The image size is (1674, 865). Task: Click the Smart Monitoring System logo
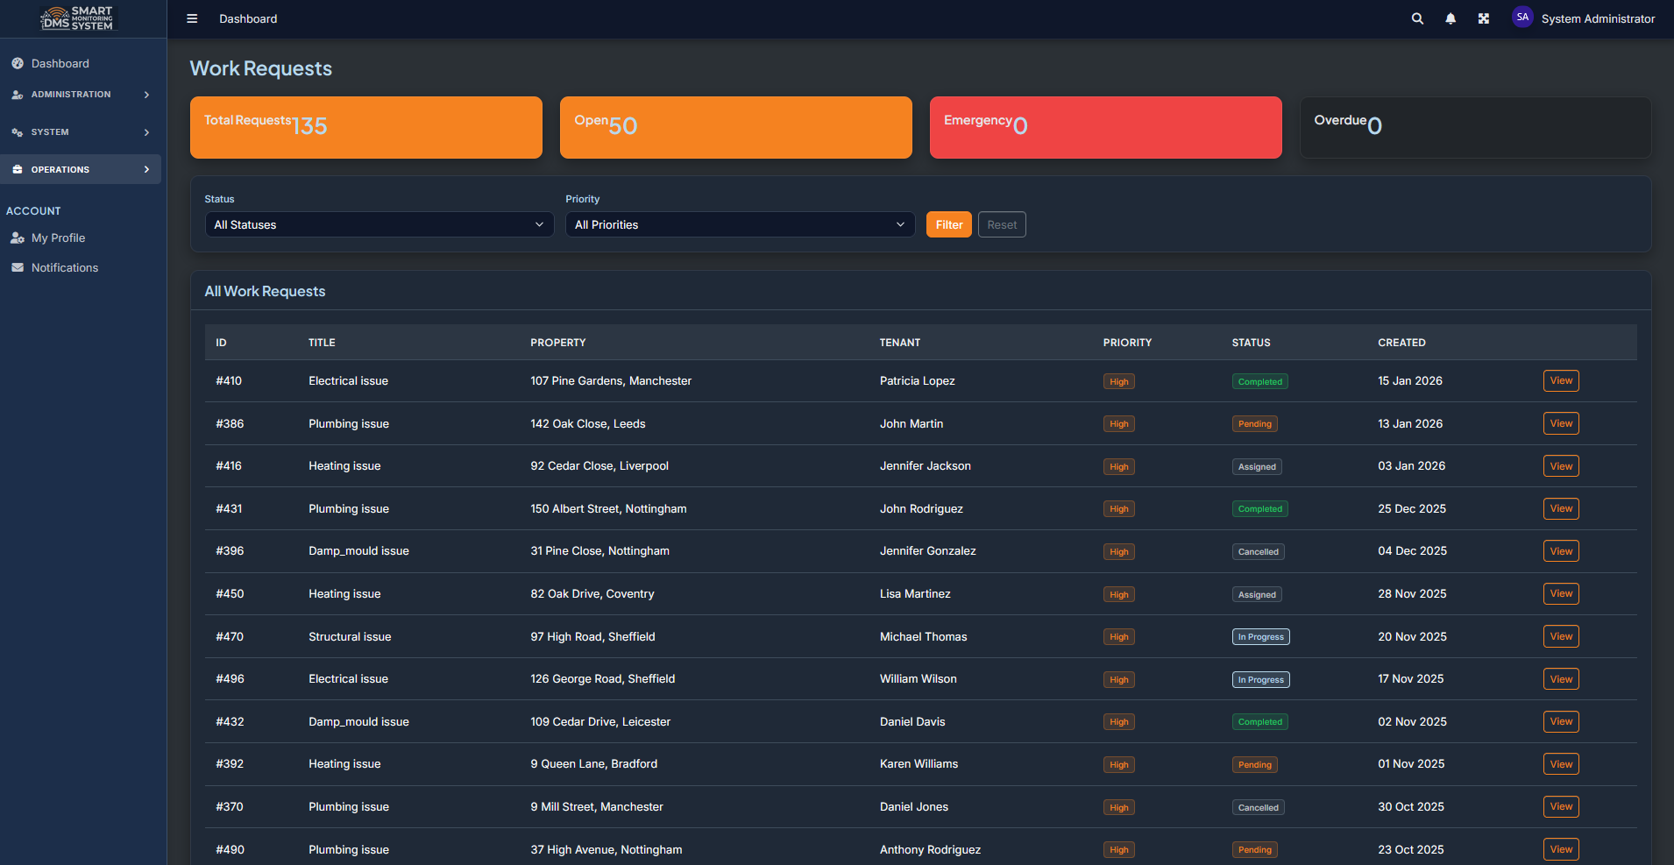coord(77,18)
